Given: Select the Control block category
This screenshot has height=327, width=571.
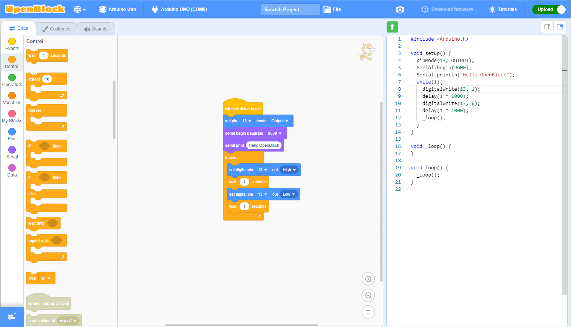Looking at the screenshot, I should coord(12,62).
